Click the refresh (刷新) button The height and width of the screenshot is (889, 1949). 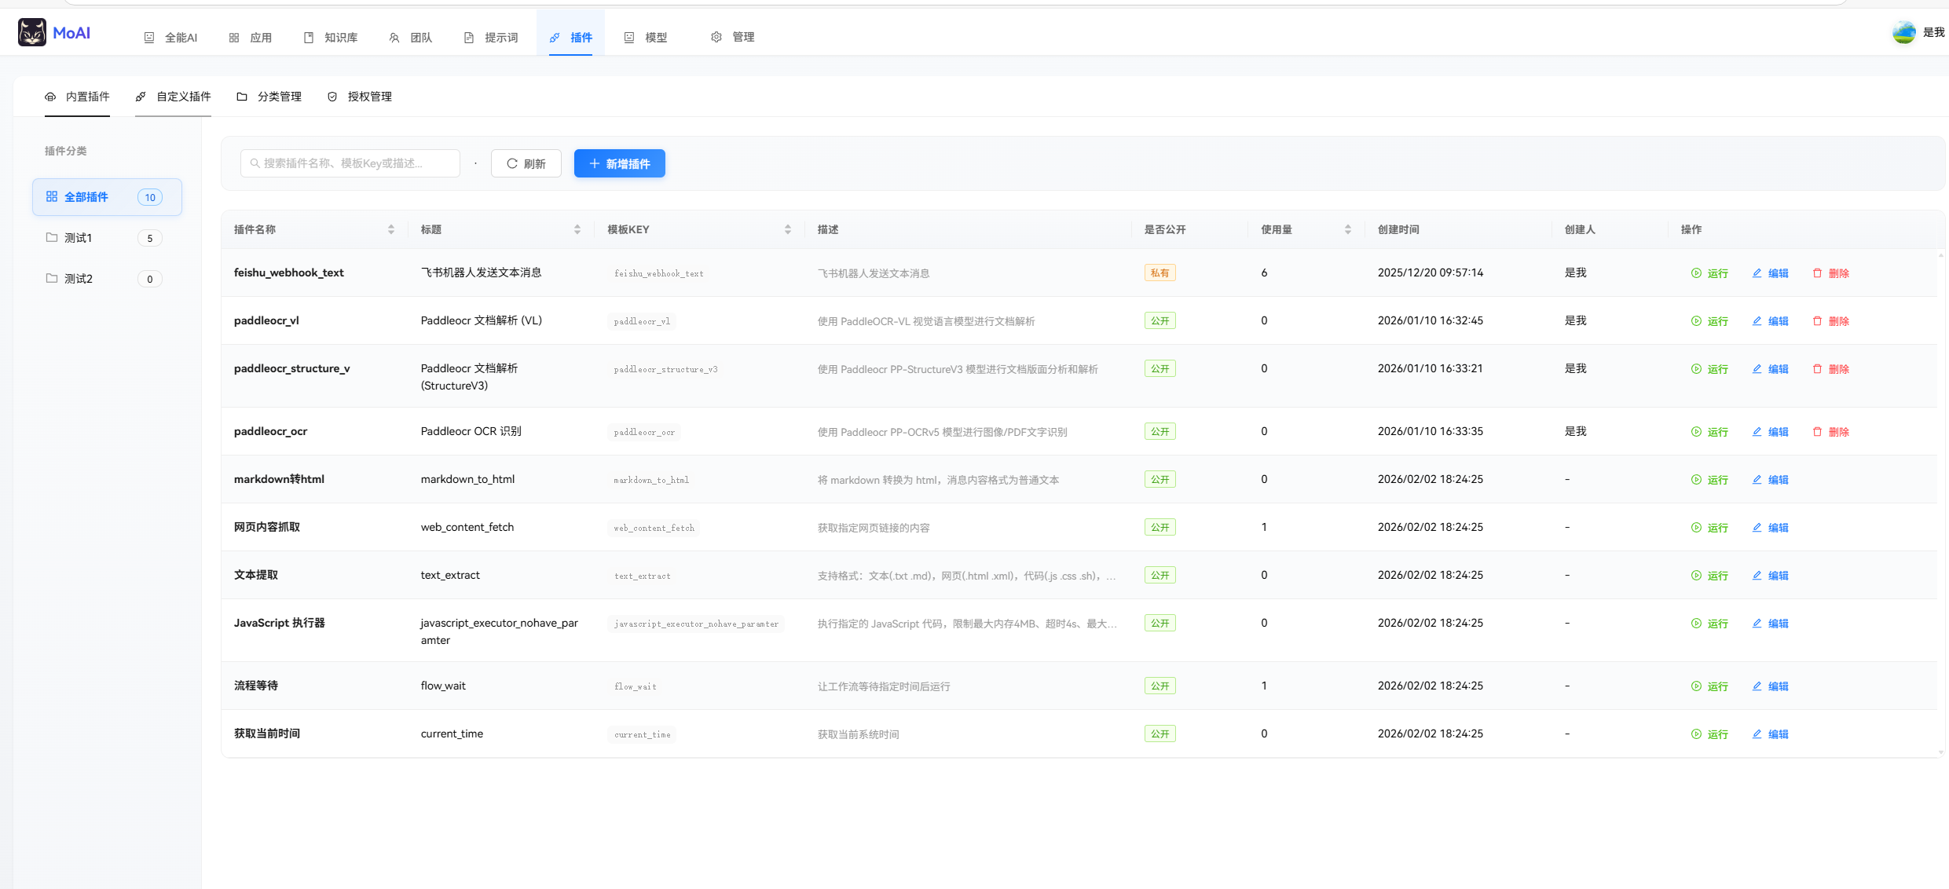point(526,163)
